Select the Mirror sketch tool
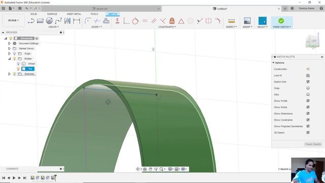 [x=68, y=21]
